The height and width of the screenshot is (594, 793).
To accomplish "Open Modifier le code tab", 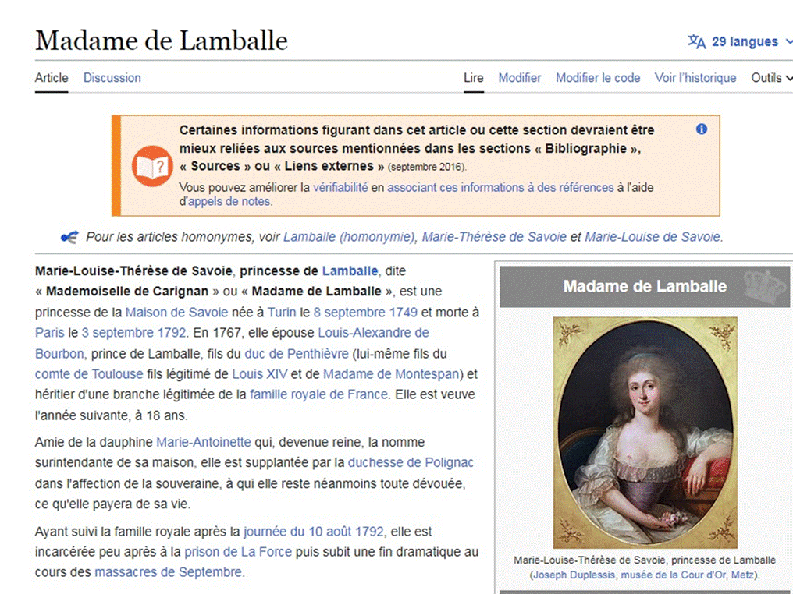I will point(598,78).
